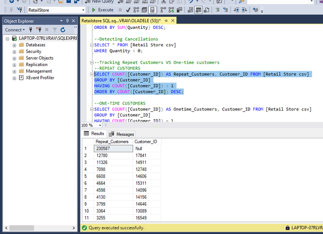
Task: Click Object Explorer Filter funnel icon
Action: (55, 30)
